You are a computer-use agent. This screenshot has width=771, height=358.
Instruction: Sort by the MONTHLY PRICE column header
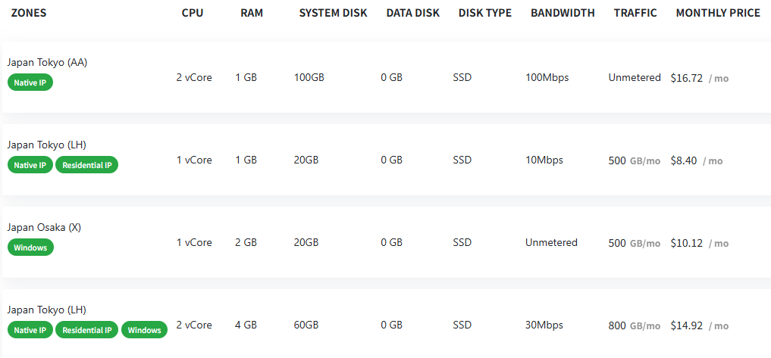718,14
